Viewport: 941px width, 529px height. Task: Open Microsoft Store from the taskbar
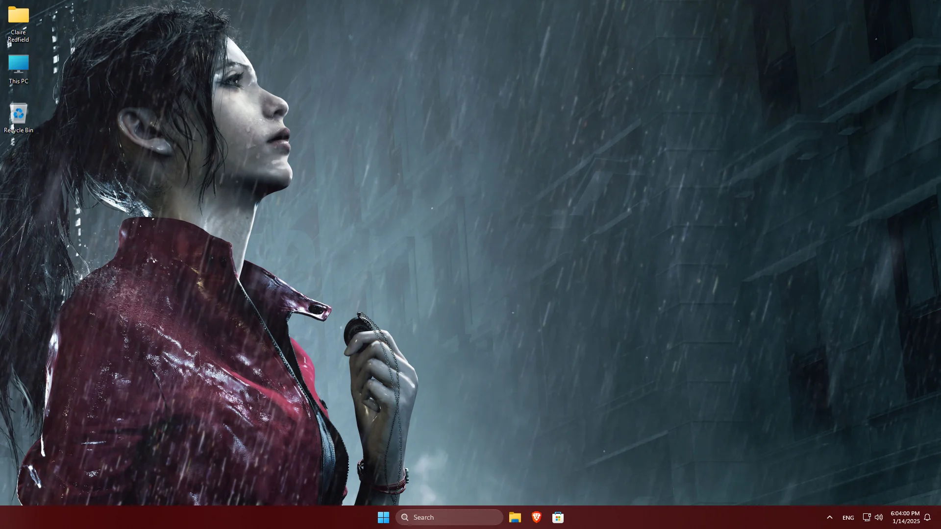558,517
